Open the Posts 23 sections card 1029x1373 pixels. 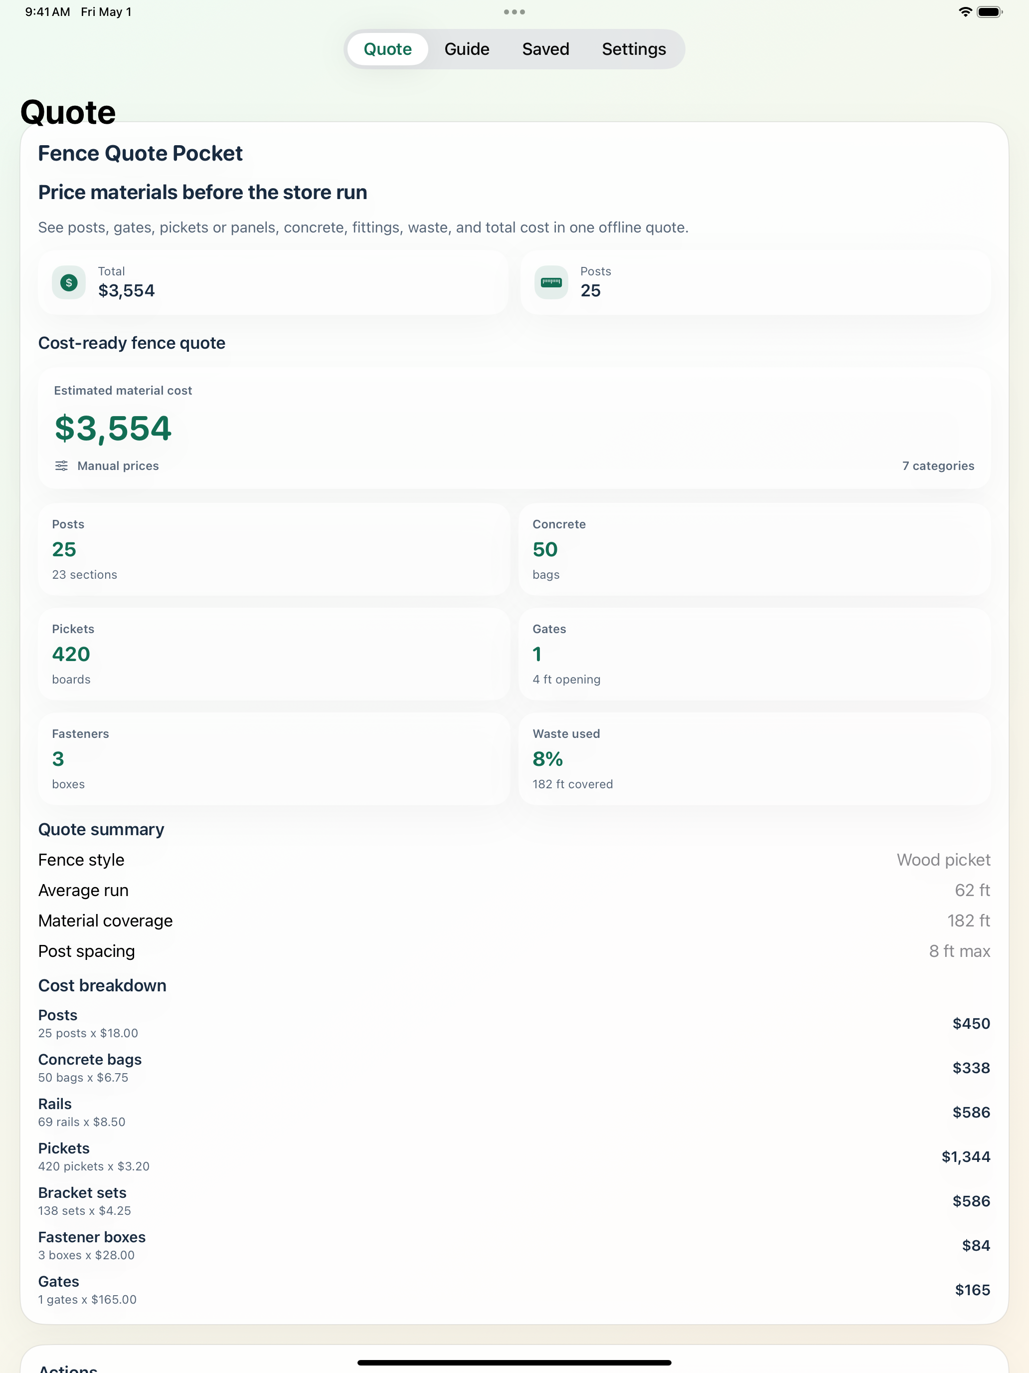click(x=274, y=549)
